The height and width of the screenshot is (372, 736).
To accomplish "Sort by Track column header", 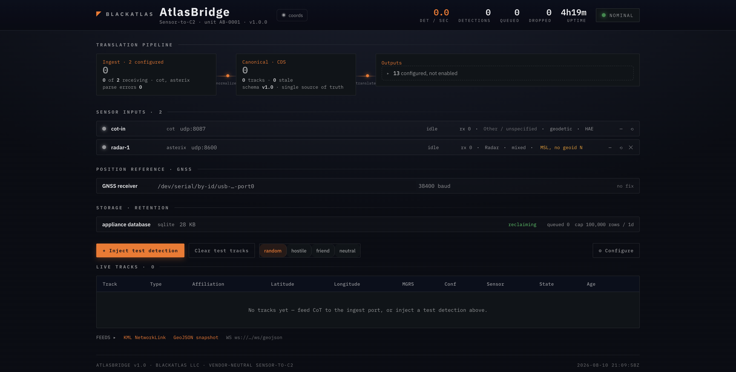I will click(x=110, y=284).
